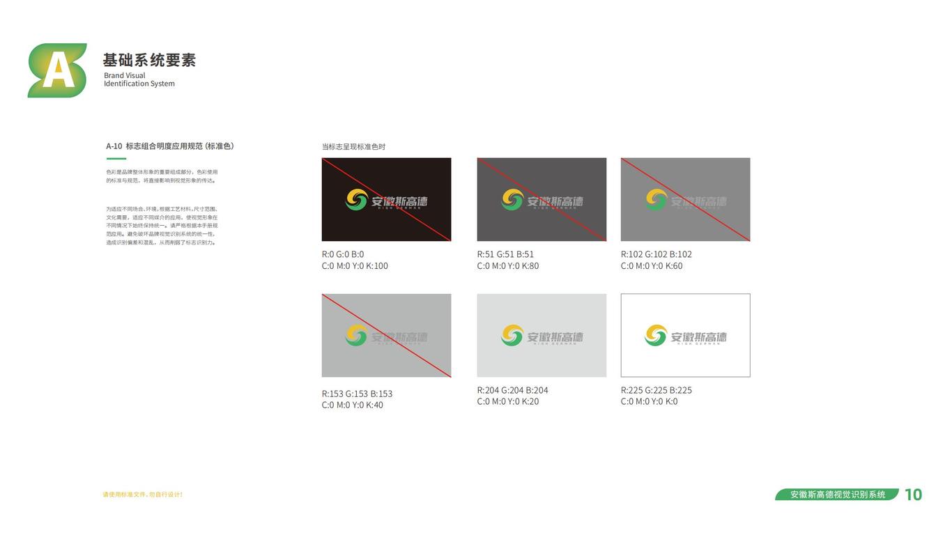Click the value 'R:204 G:204 B:204'
This screenshot has width=952, height=535.
click(x=513, y=390)
